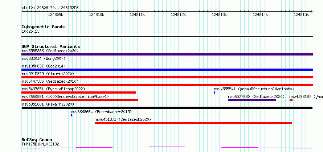Viewport: 323px width, 152px height.
Task: Click the RefSeq Genes track title
Action: [x=37, y=140]
